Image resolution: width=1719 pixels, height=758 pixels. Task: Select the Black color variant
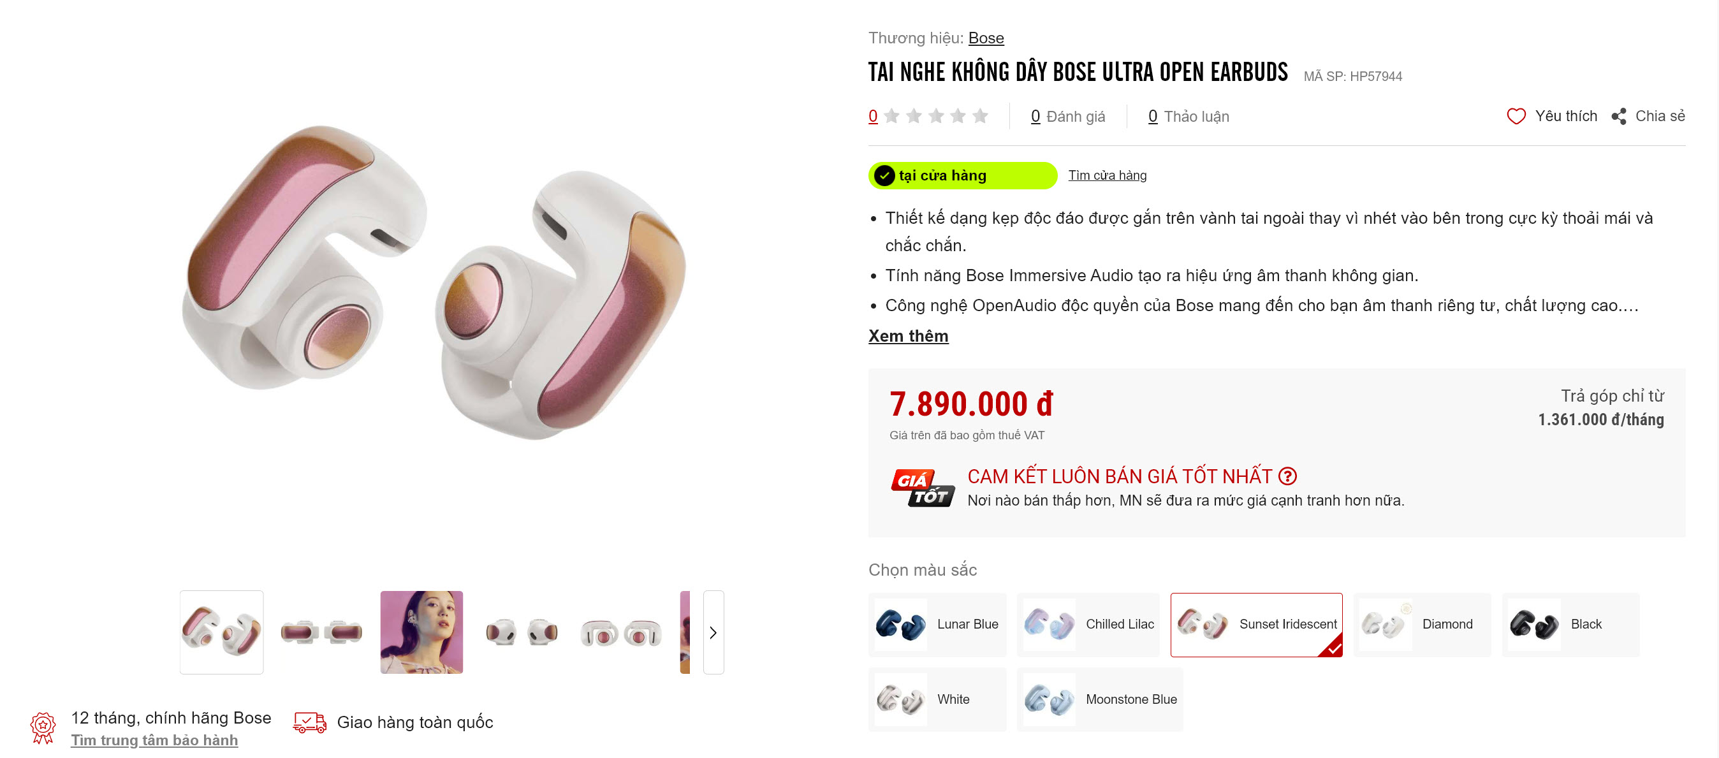(1570, 625)
